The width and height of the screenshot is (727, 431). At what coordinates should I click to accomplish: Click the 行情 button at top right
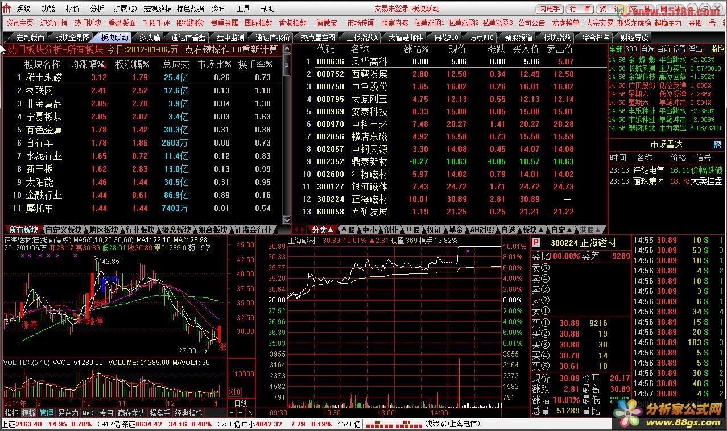tap(580, 9)
